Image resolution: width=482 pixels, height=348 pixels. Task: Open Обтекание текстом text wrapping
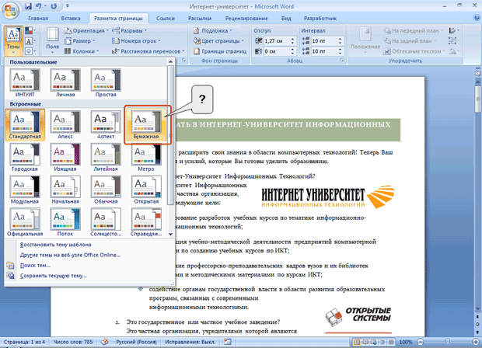point(414,51)
